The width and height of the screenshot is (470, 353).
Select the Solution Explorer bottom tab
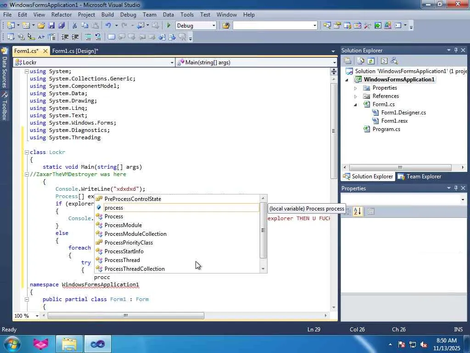(368, 176)
